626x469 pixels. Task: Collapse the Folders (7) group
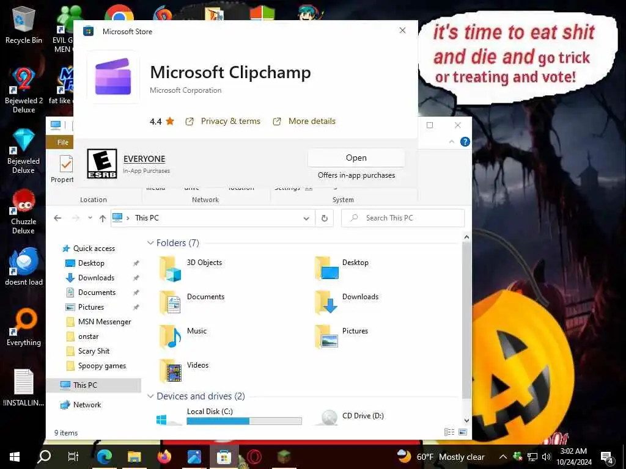pyautogui.click(x=150, y=243)
